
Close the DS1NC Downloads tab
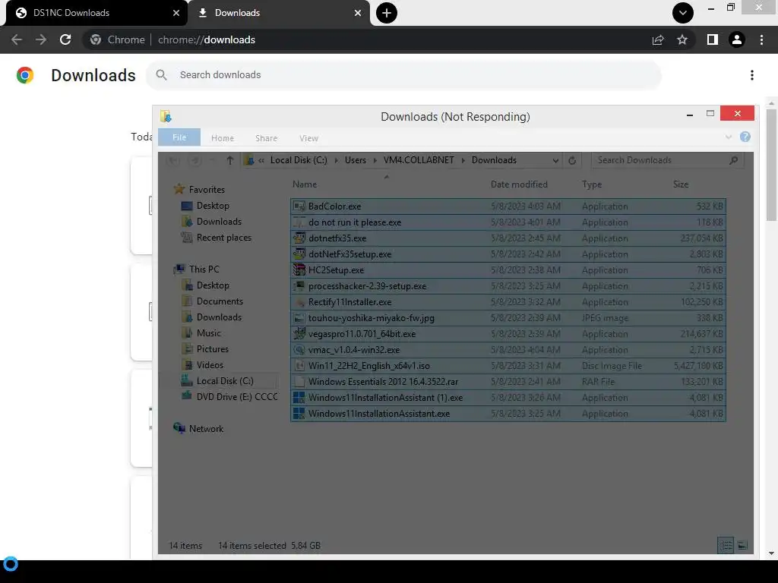[x=176, y=13]
